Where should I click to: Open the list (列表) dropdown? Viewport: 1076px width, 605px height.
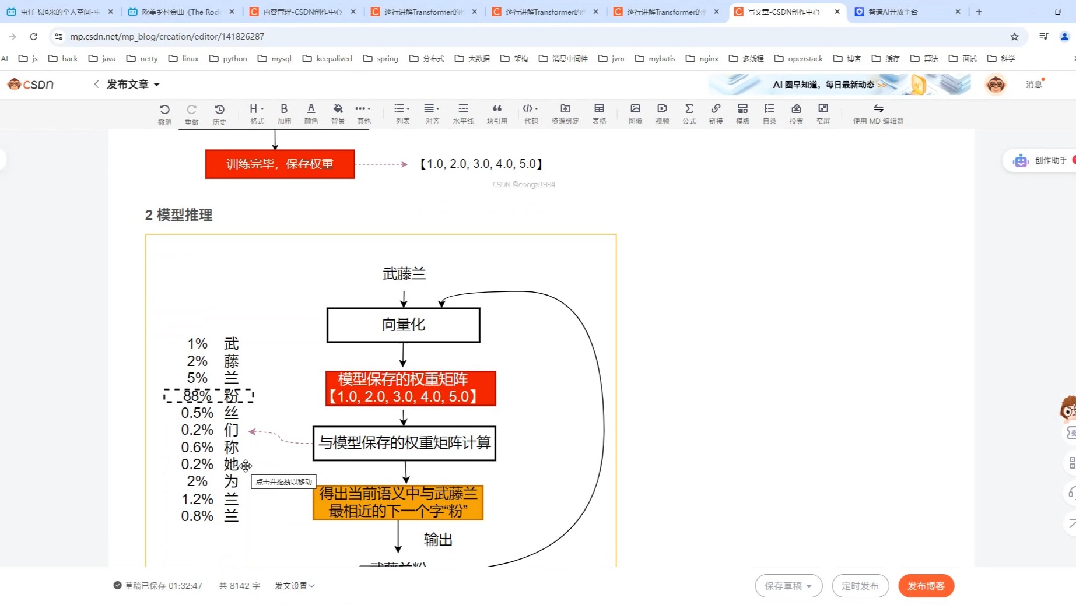(x=402, y=114)
